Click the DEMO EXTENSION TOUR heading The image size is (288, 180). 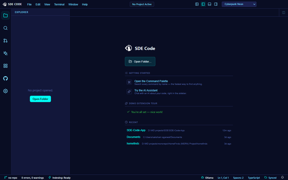[143, 103]
